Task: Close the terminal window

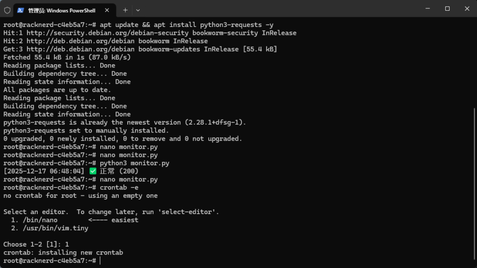Action: click(467, 8)
